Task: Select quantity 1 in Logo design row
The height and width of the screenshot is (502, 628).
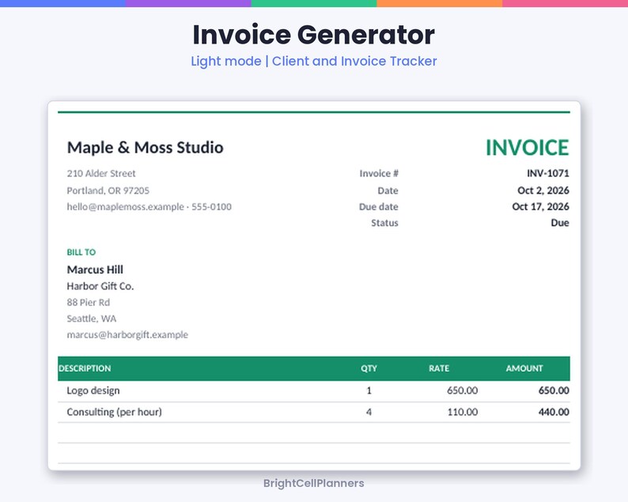Action: pyautogui.click(x=369, y=391)
